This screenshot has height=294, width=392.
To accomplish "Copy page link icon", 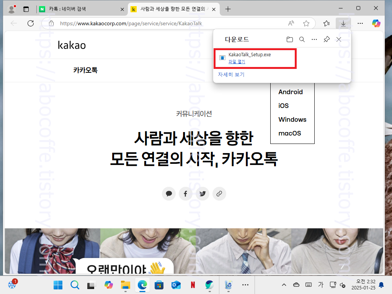I will click(219, 193).
